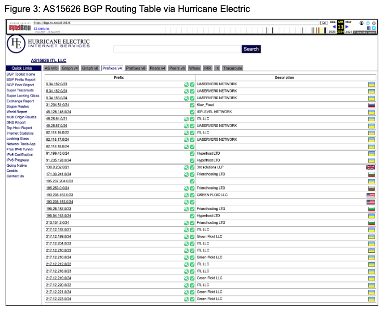The height and width of the screenshot is (310, 384).
Task: Click the green checkmark icon for 31.204.51.0/24
Action: (x=192, y=105)
